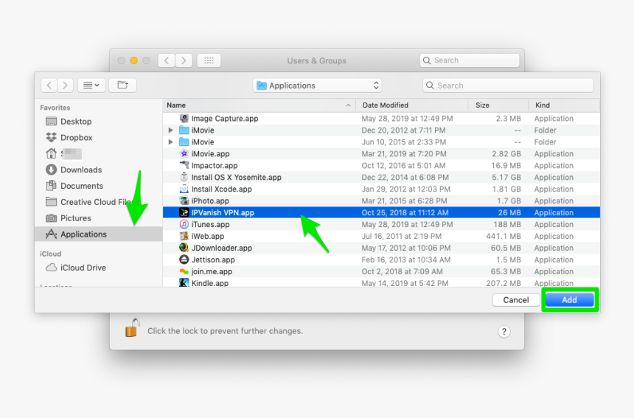The width and height of the screenshot is (634, 418).
Task: Create a new folder with toolbar button
Action: point(122,86)
